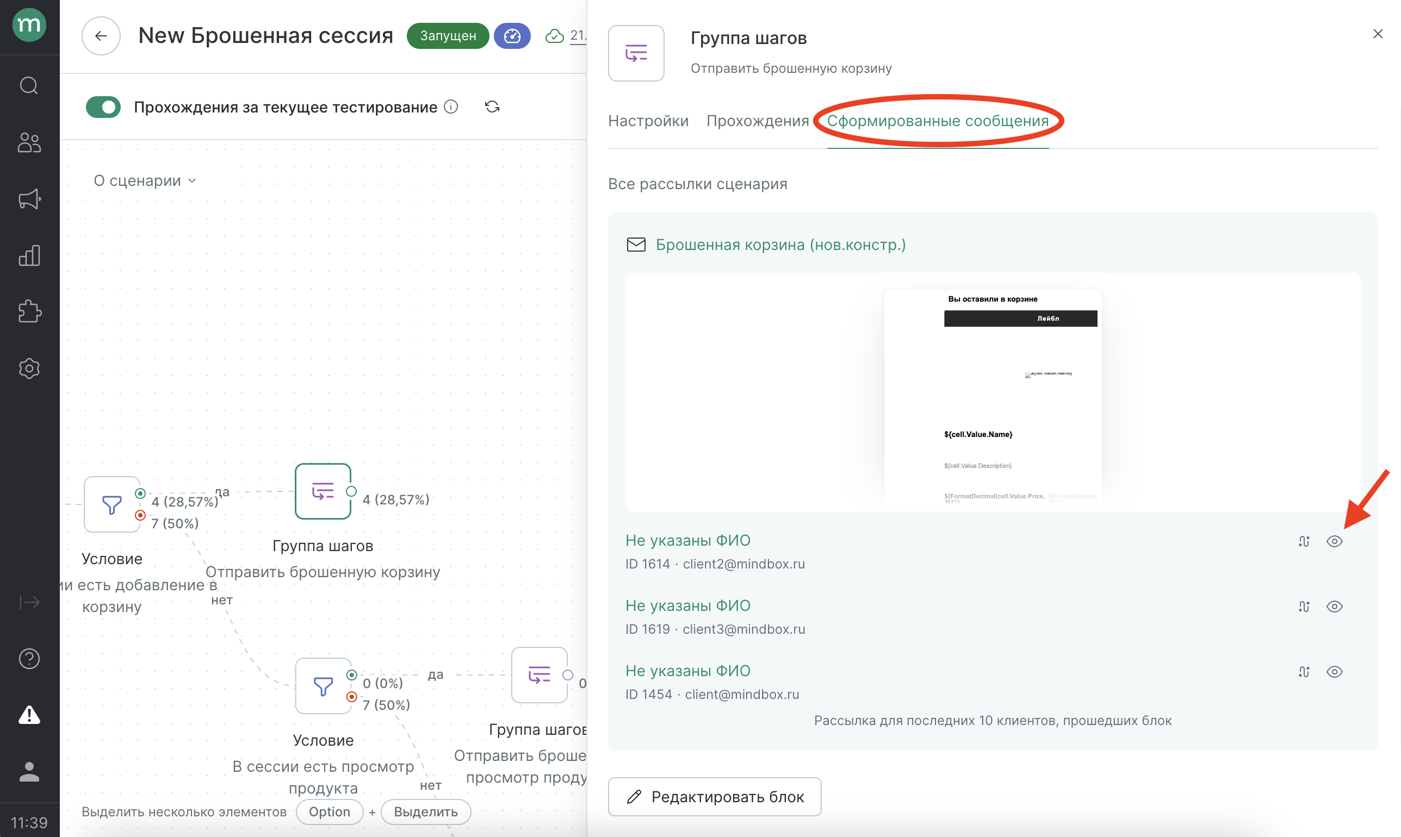
Task: Click the Запущен status badge
Action: [x=447, y=35]
